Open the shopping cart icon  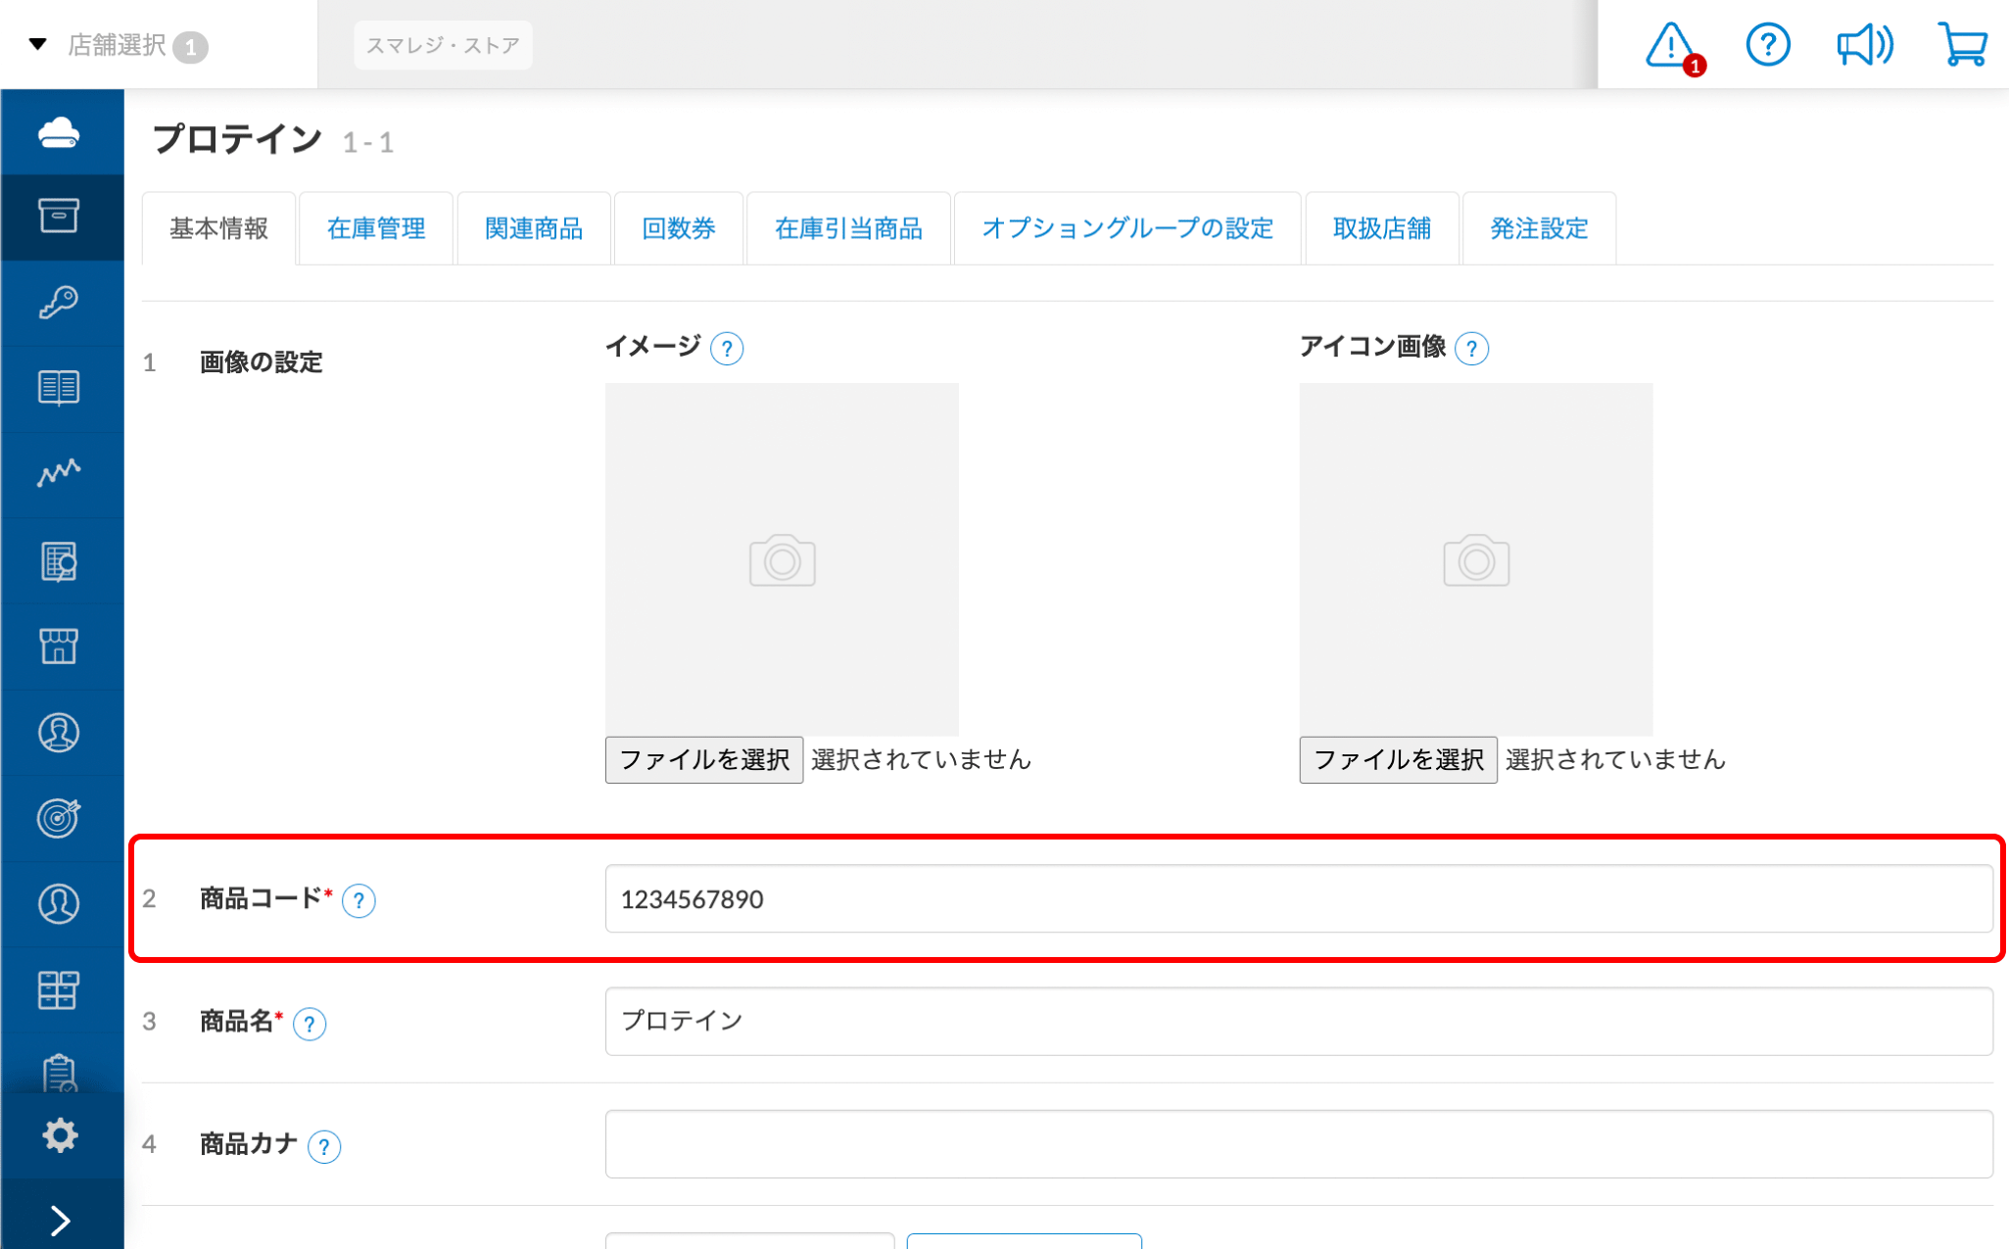point(1962,45)
